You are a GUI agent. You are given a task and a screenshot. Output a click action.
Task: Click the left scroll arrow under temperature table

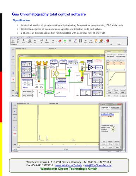point(107,70)
